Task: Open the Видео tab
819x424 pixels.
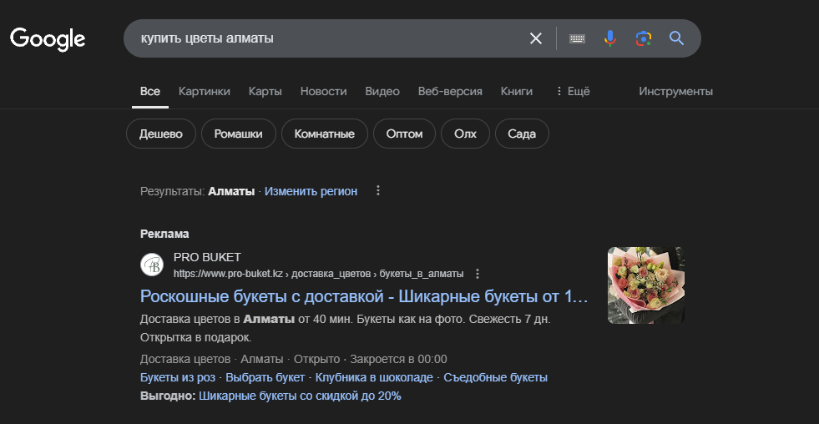Action: (382, 91)
